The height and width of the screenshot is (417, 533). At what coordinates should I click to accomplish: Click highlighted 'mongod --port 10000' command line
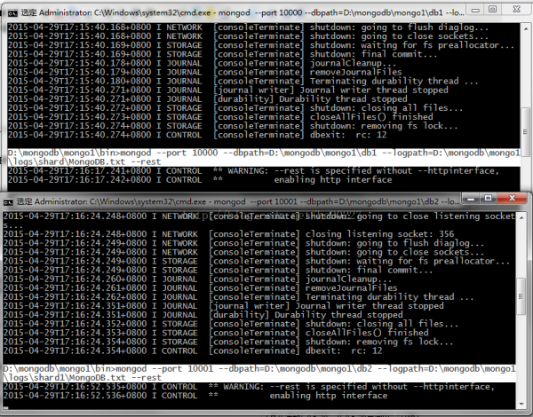[x=264, y=153]
